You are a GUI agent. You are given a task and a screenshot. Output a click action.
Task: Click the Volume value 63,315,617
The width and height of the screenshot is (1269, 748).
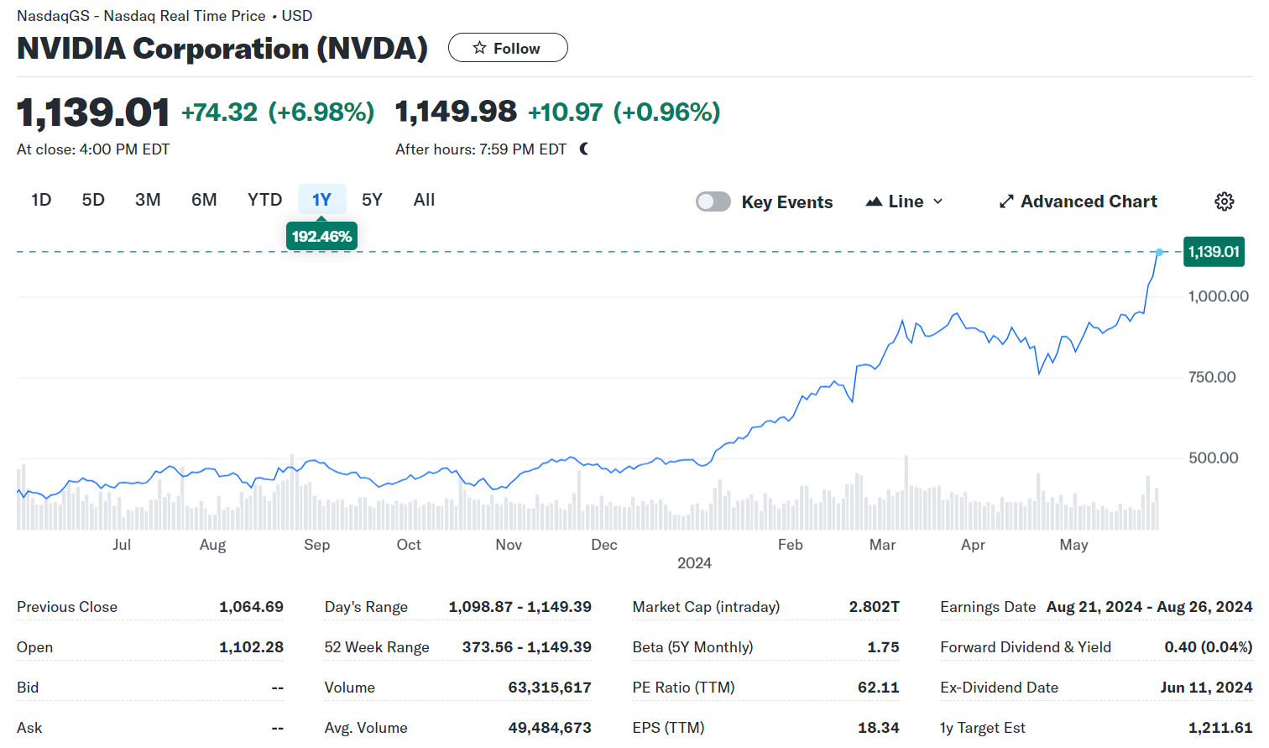[x=550, y=688]
